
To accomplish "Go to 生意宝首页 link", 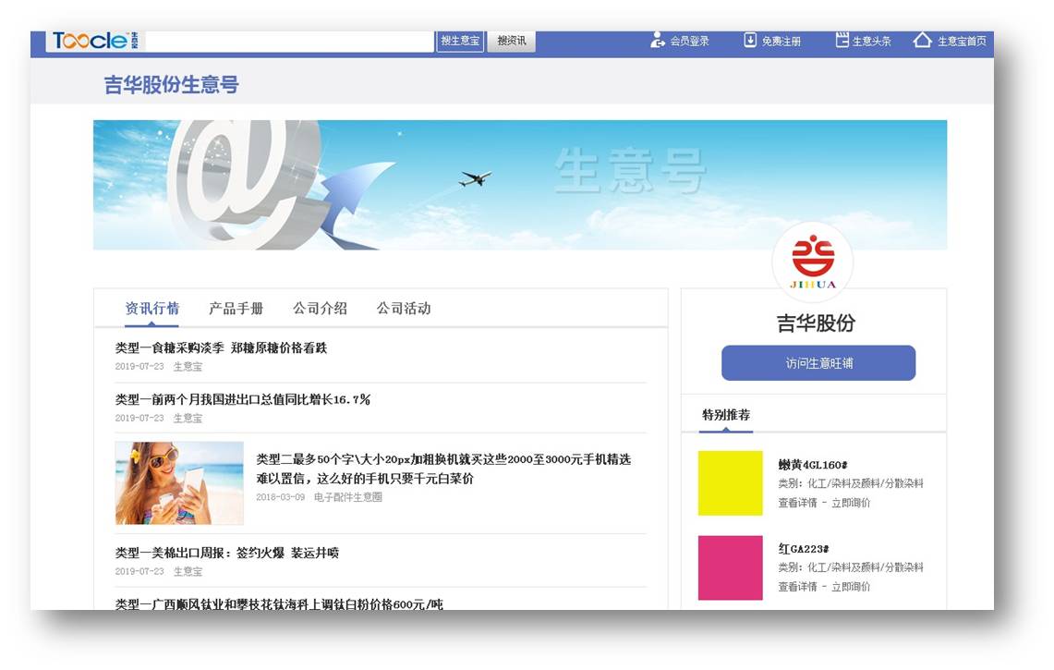I will coord(962,41).
